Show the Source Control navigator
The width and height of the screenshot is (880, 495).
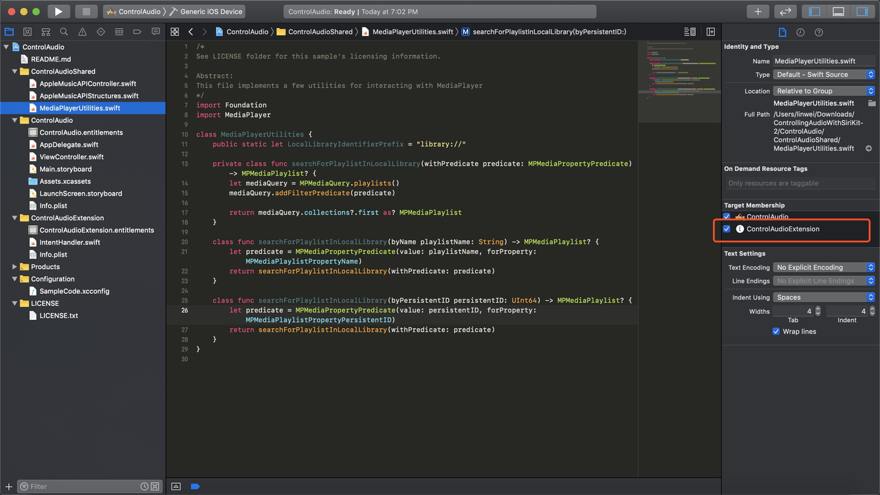tap(27, 32)
